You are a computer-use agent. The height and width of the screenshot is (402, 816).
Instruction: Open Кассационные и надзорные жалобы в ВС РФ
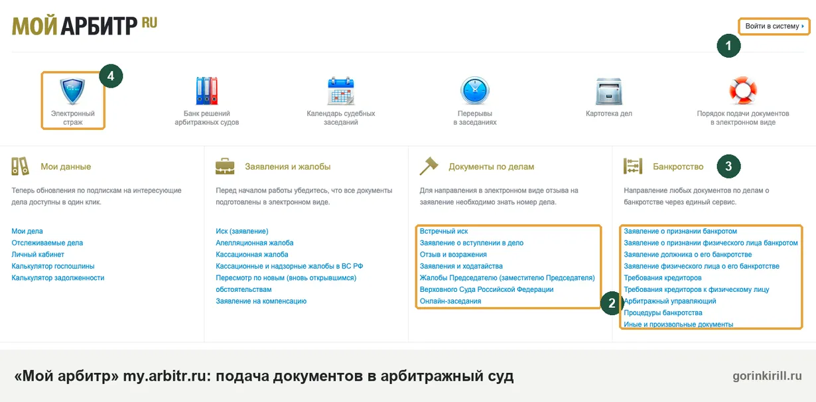(289, 266)
